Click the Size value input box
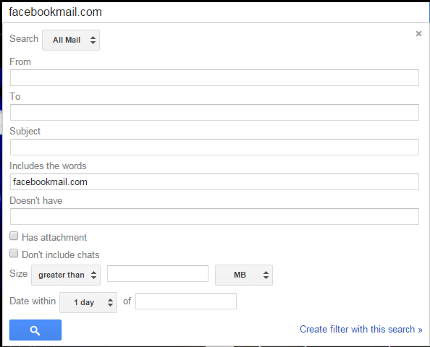This screenshot has height=347, width=430. (158, 273)
